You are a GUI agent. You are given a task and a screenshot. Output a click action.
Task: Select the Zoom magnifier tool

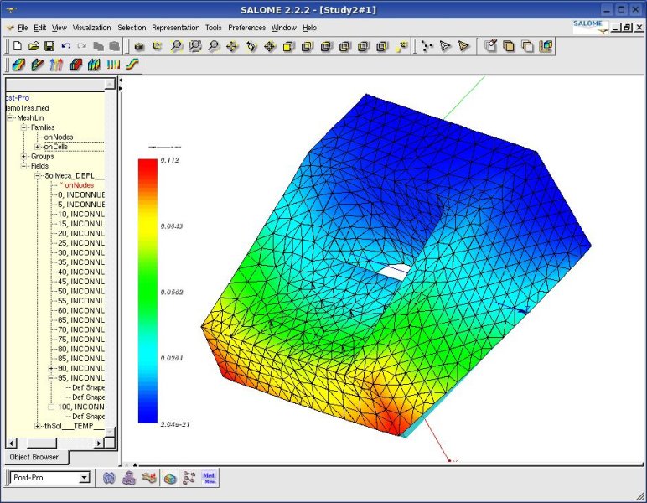point(214,46)
